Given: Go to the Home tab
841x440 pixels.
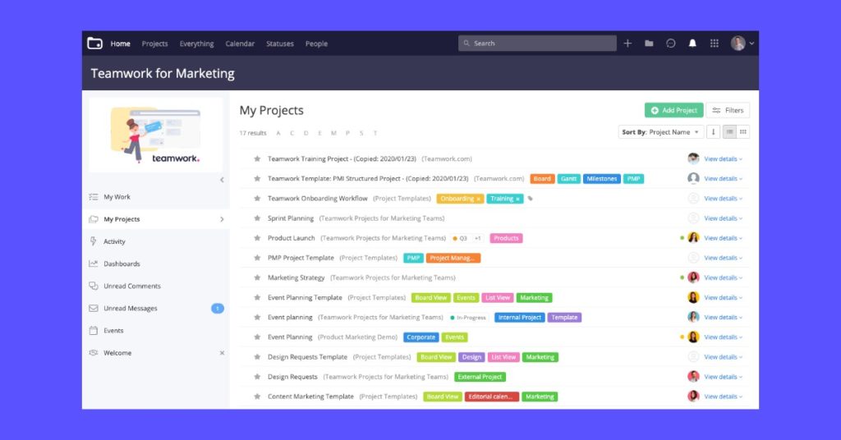Looking at the screenshot, I should click(x=120, y=44).
